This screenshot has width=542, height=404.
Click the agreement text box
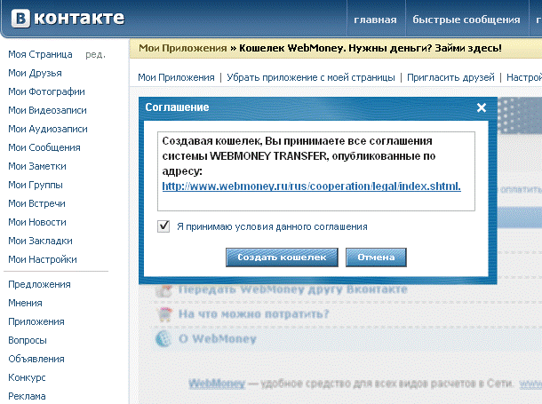(316, 171)
